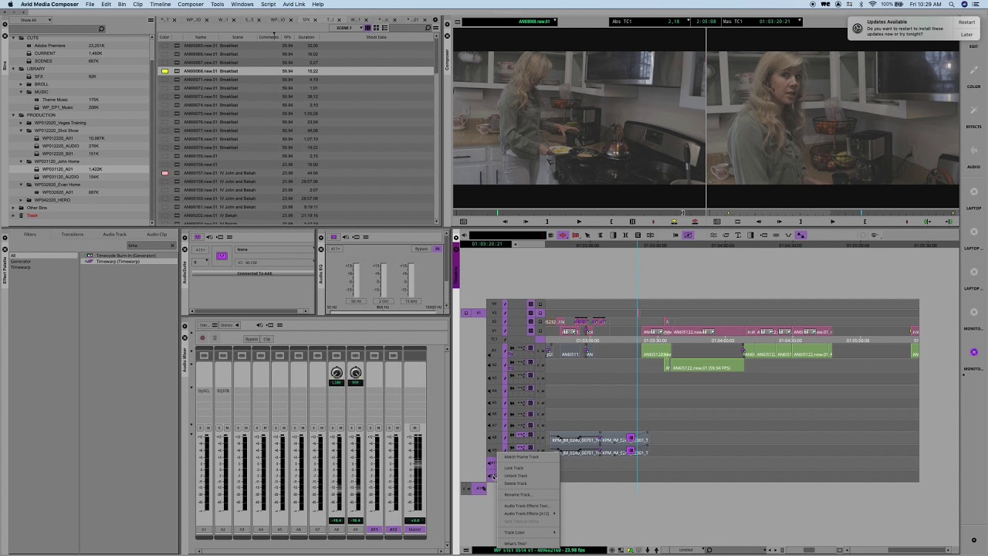The image size is (988, 556).
Task: Expand Track Color submenu
Action: point(530,532)
